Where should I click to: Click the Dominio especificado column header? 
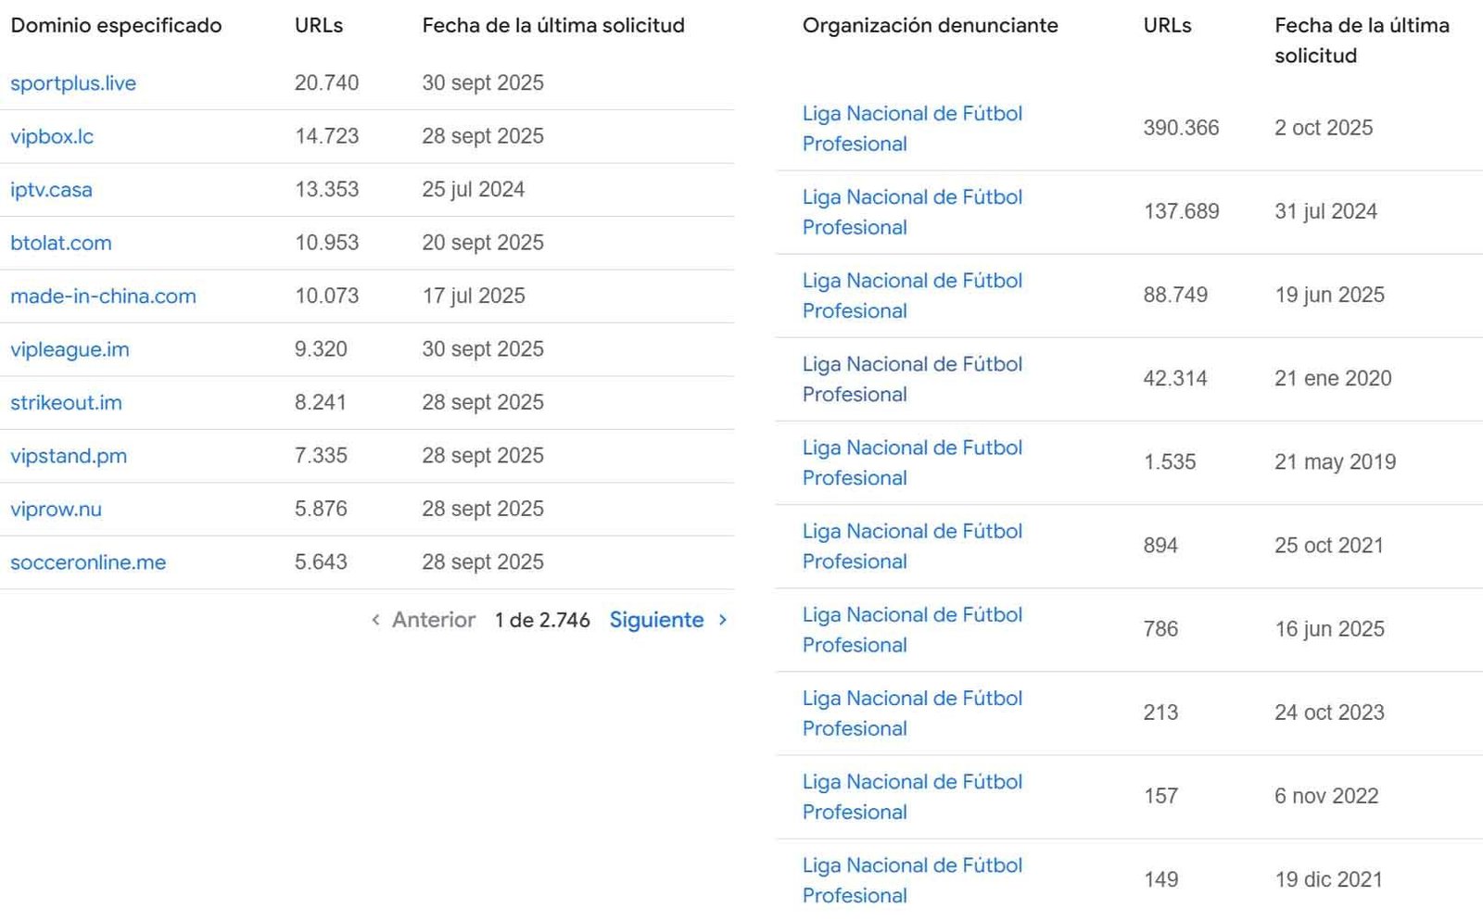pos(116,26)
